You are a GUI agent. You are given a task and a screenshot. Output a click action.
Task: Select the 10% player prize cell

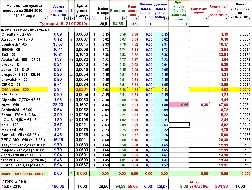coord(179,24)
